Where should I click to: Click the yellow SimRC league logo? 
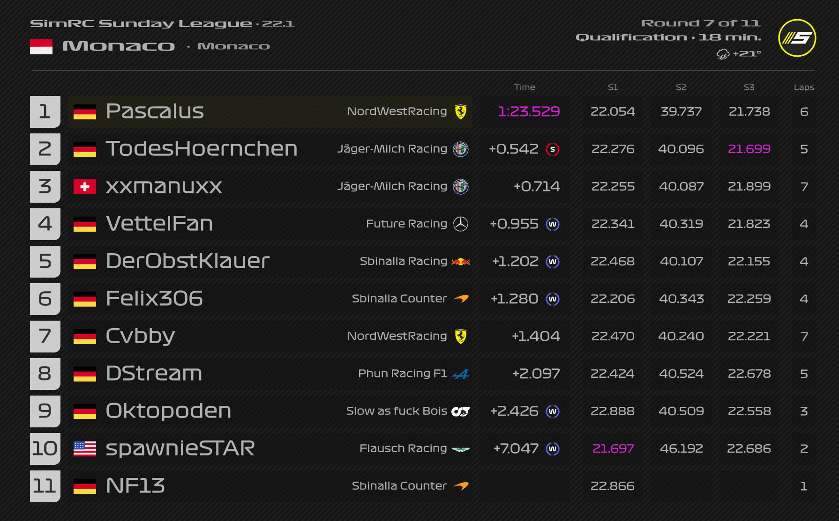click(797, 38)
